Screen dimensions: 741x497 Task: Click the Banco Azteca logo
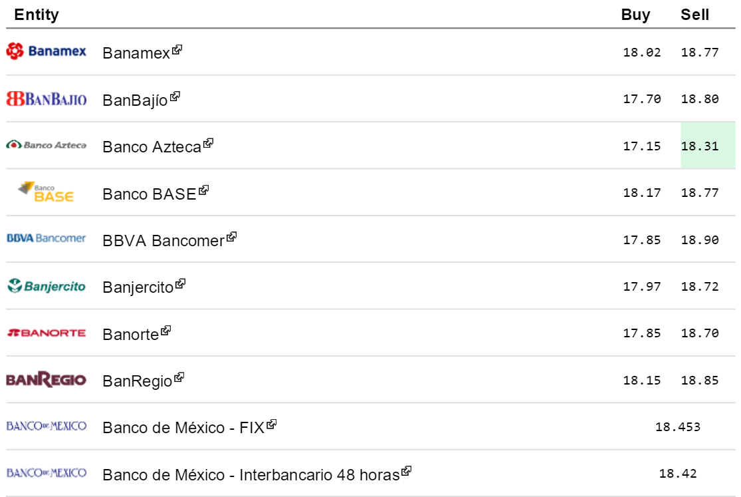point(46,145)
